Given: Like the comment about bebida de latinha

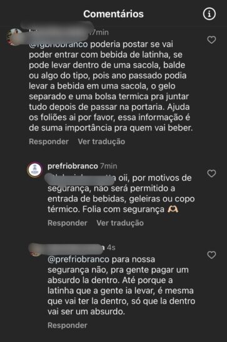Looking at the screenshot, I should (x=211, y=40).
